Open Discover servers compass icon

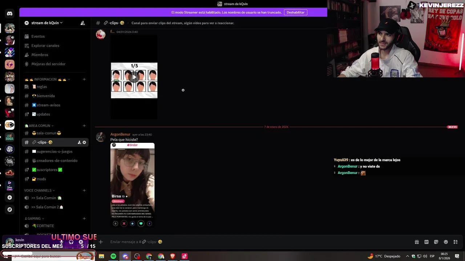[9, 210]
